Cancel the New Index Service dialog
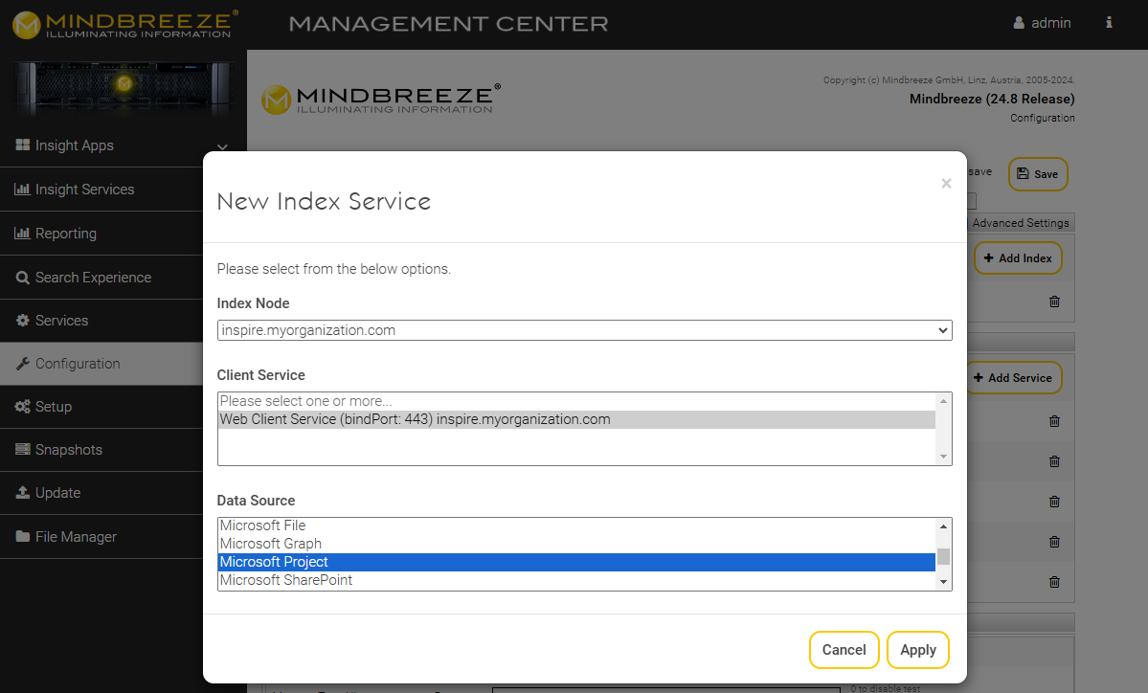The width and height of the screenshot is (1148, 693). point(844,650)
